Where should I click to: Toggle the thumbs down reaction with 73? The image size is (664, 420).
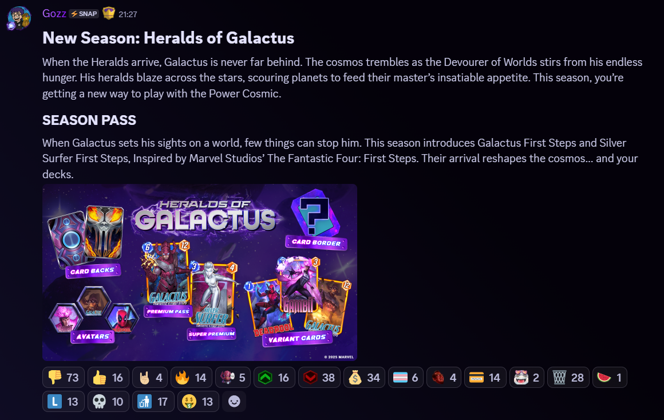pyautogui.click(x=64, y=377)
